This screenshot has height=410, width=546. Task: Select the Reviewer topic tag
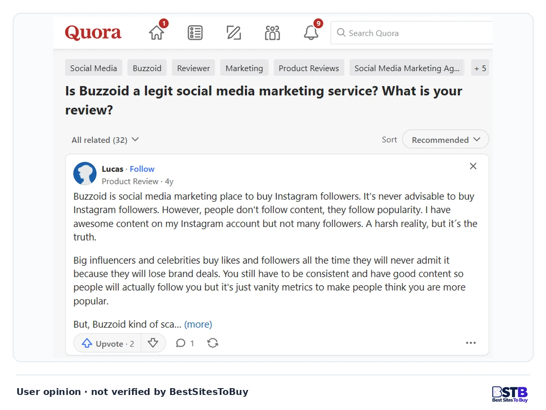click(193, 68)
